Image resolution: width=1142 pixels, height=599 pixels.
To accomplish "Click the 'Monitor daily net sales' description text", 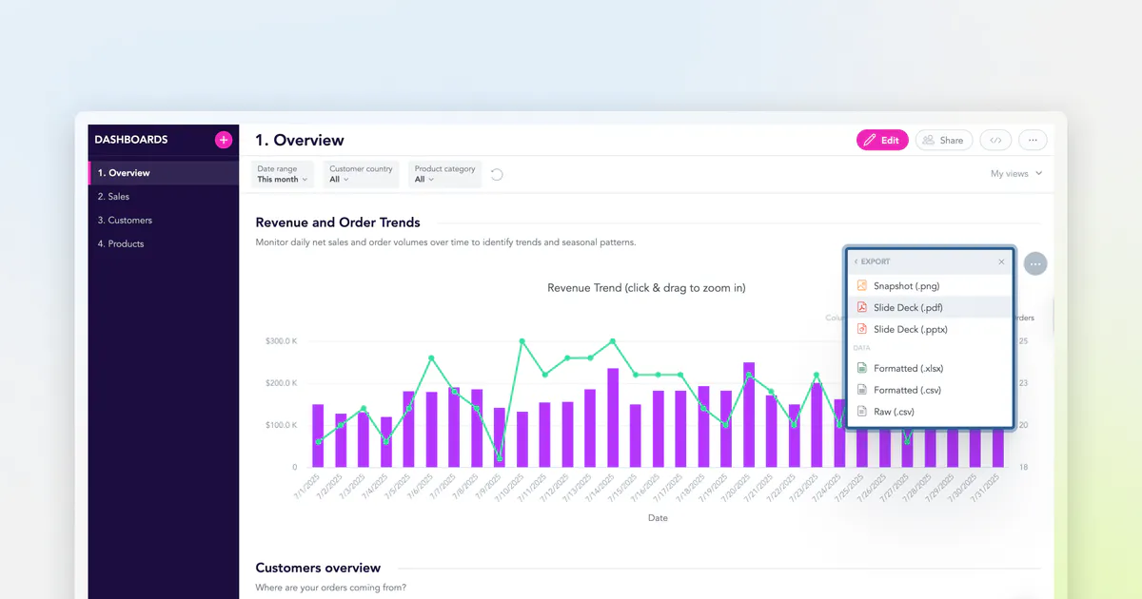I will tap(445, 242).
